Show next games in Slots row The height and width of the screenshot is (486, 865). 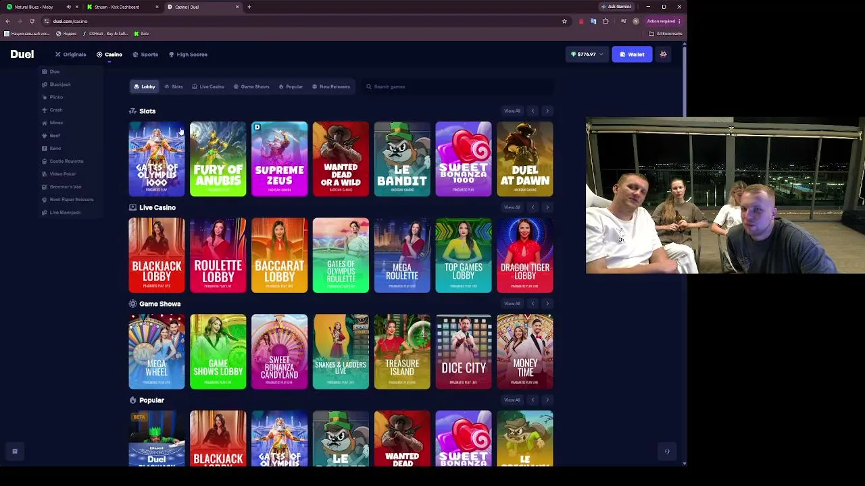(x=547, y=111)
